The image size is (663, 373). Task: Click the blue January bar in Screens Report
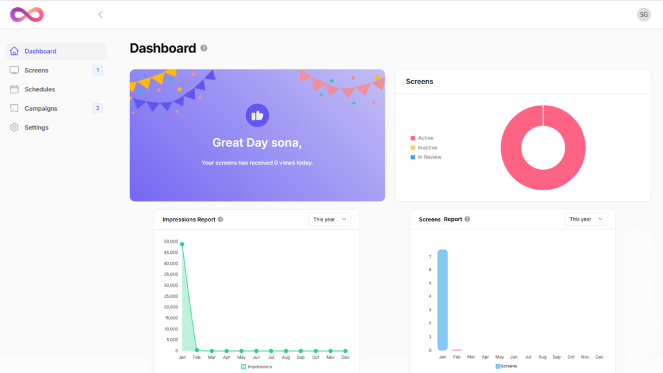(x=442, y=300)
